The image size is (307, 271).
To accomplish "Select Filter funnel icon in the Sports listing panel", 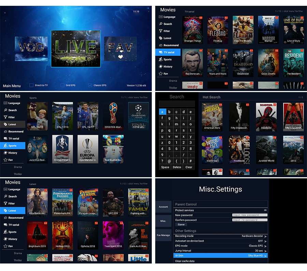I will [x=5, y=117].
